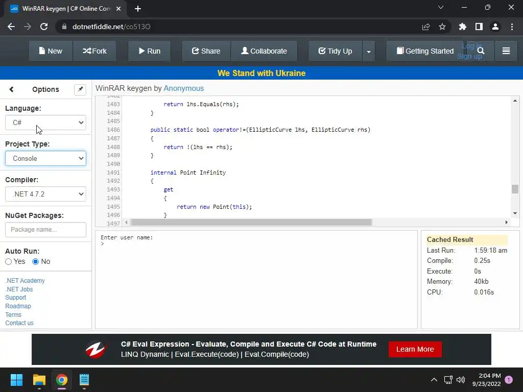Bookmark this page with the star icon
The image size is (523, 392).
442,27
